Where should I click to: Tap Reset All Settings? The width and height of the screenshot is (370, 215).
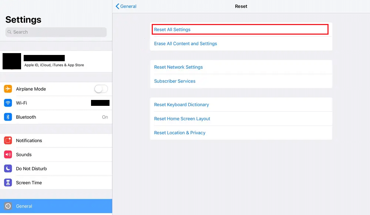tap(241, 30)
